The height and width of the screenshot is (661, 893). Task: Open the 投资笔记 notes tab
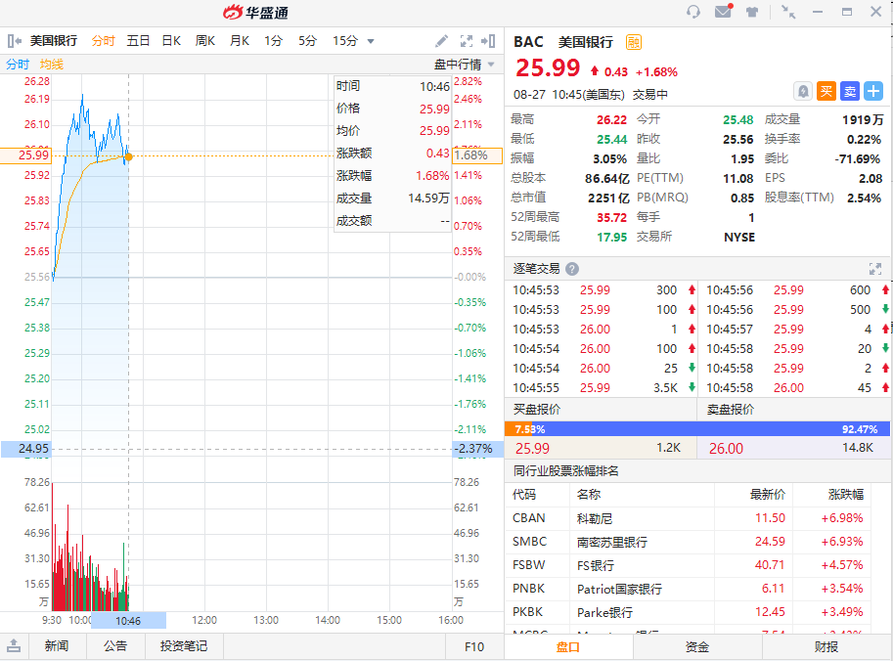(x=184, y=646)
